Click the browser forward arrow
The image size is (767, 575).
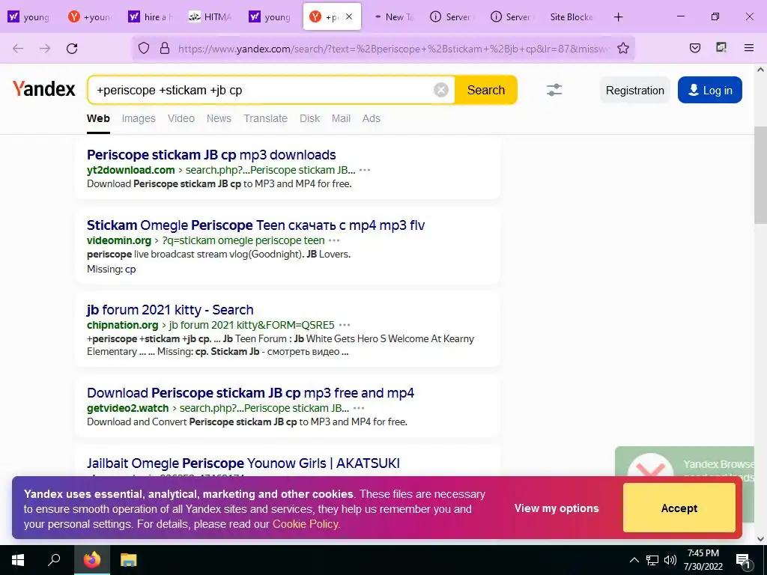45,49
